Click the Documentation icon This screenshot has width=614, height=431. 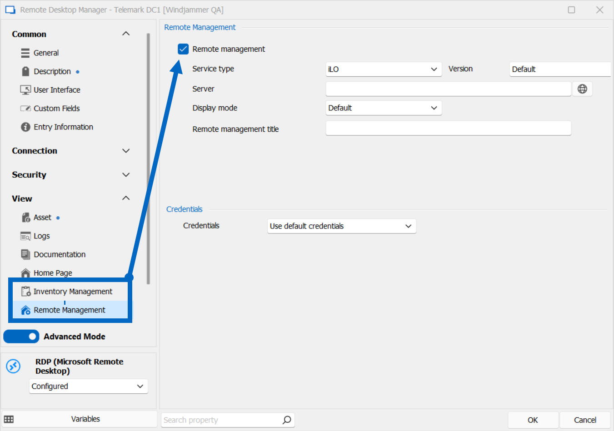click(25, 254)
